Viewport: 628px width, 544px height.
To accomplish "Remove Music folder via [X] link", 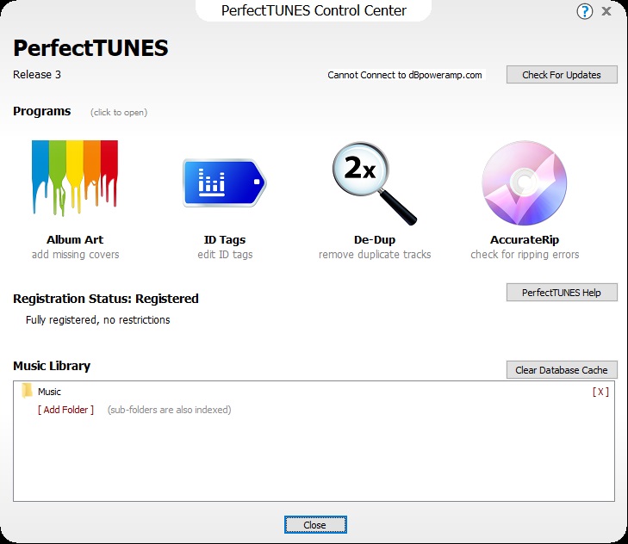I will click(x=600, y=392).
